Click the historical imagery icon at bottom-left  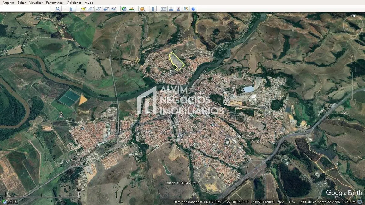(x=4, y=202)
